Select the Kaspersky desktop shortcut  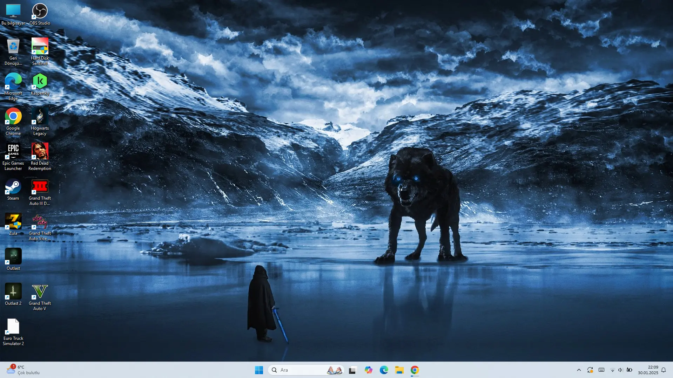(x=40, y=84)
